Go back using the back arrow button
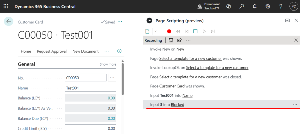This screenshot has width=300, height=134. point(8,21)
